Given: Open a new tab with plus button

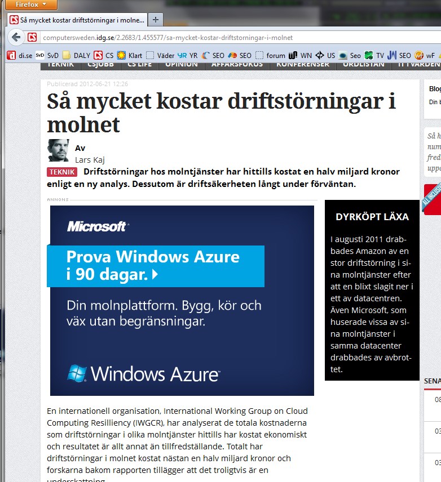Looking at the screenshot, I should coord(156,20).
